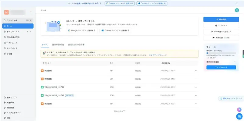Click the recording icon in the 2024/09/26 14:03 row
Viewport: 244px width, 121px height.
42,79
